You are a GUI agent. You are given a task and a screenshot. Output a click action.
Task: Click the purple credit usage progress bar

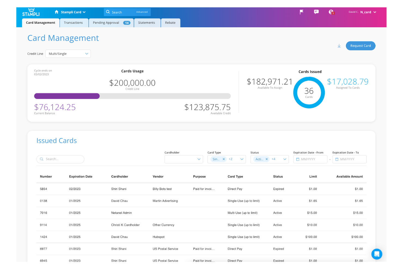(67, 96)
